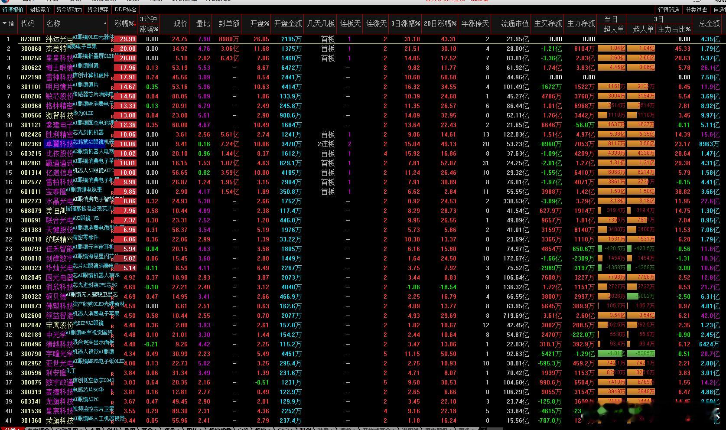Select stock name 博士眼镜
This screenshot has height=430, width=726.
click(x=60, y=68)
